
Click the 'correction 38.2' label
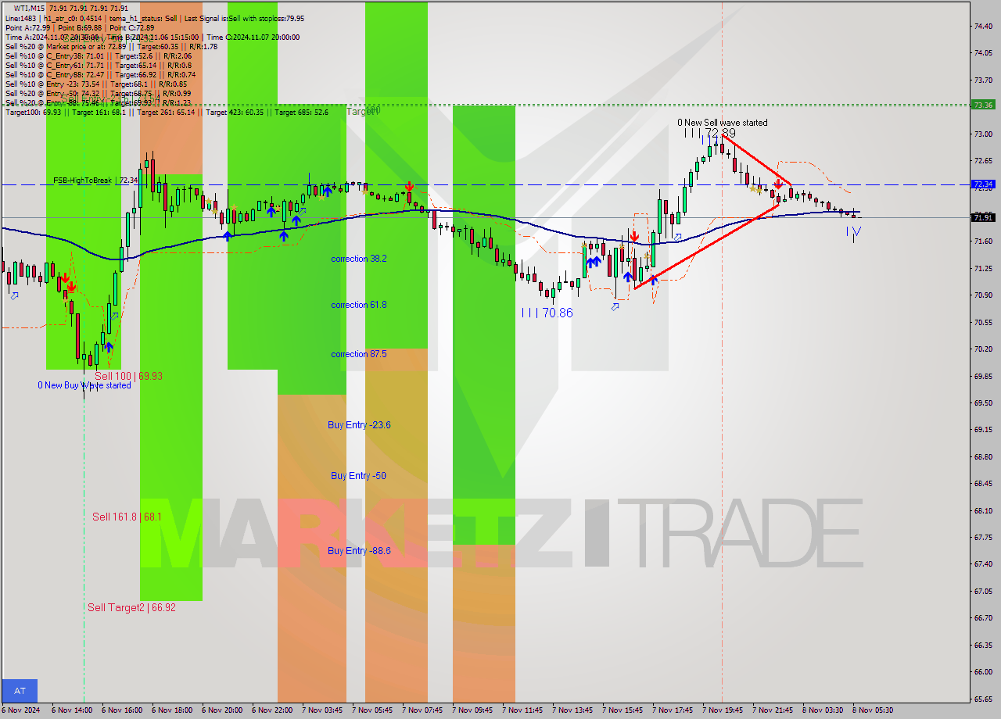(x=358, y=259)
